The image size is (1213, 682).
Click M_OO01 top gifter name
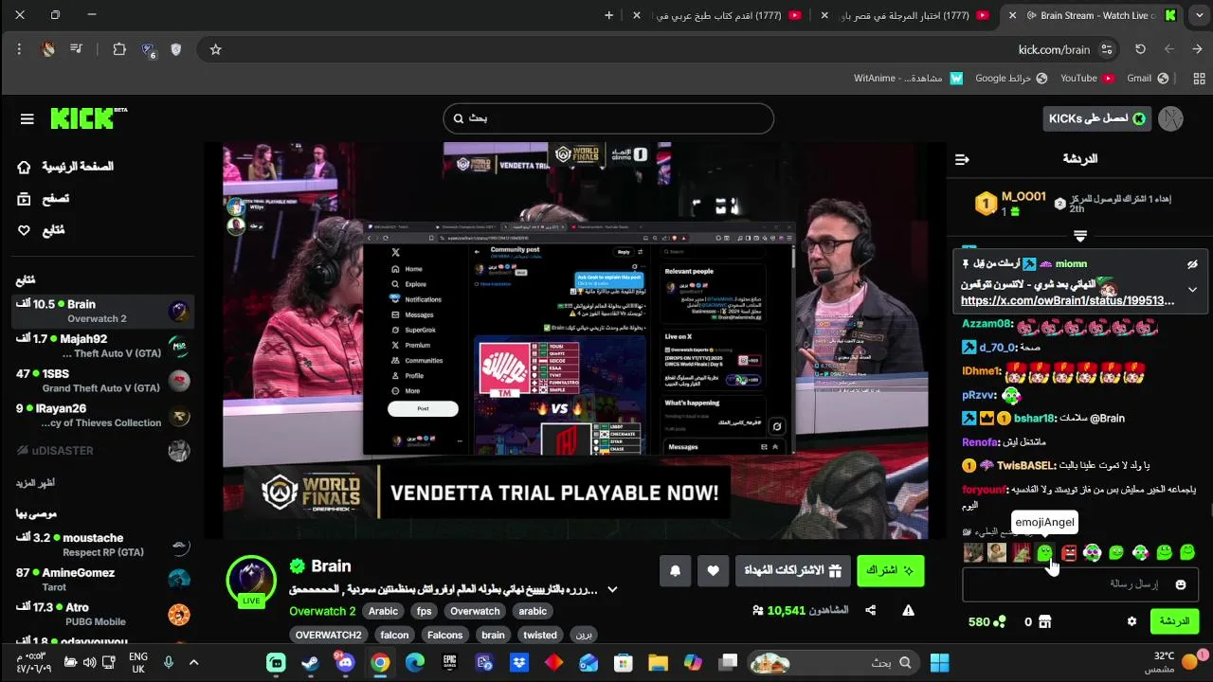tap(1023, 197)
